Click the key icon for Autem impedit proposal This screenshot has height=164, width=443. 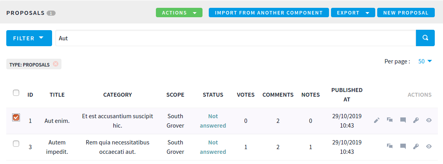pyautogui.click(x=416, y=146)
